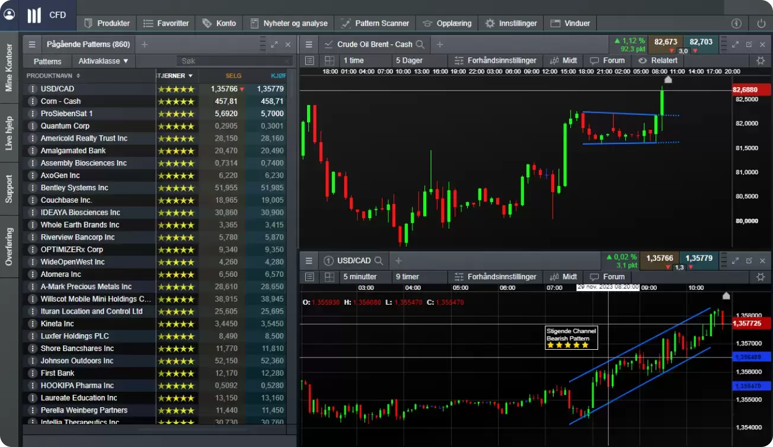Open the Live hjelp side tab
This screenshot has height=447, width=773.
pos(9,133)
